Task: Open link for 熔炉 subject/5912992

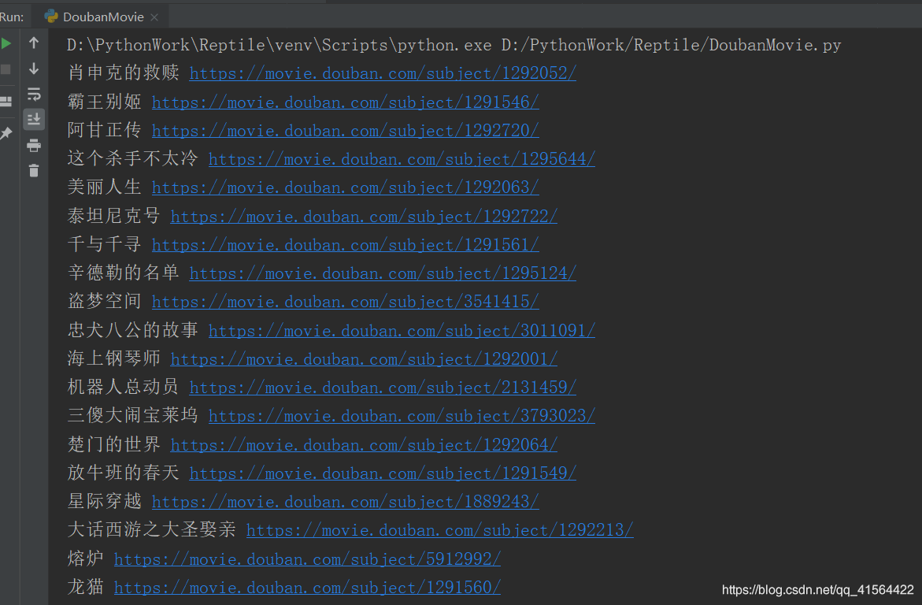Action: [308, 559]
